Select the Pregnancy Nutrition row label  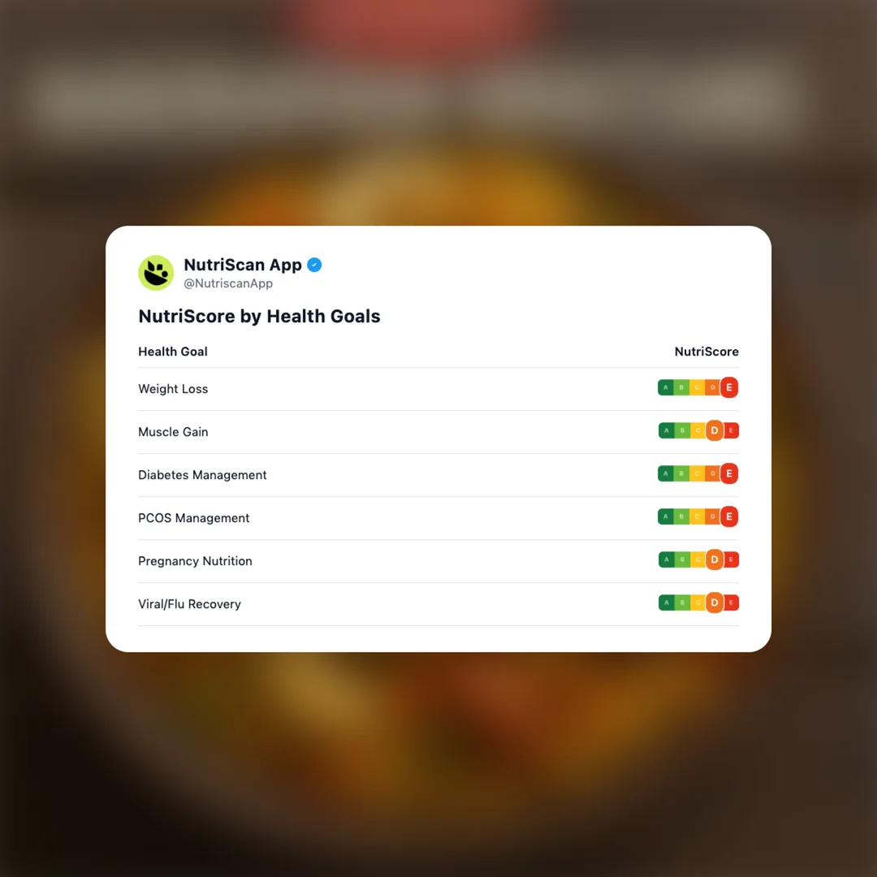coord(195,561)
